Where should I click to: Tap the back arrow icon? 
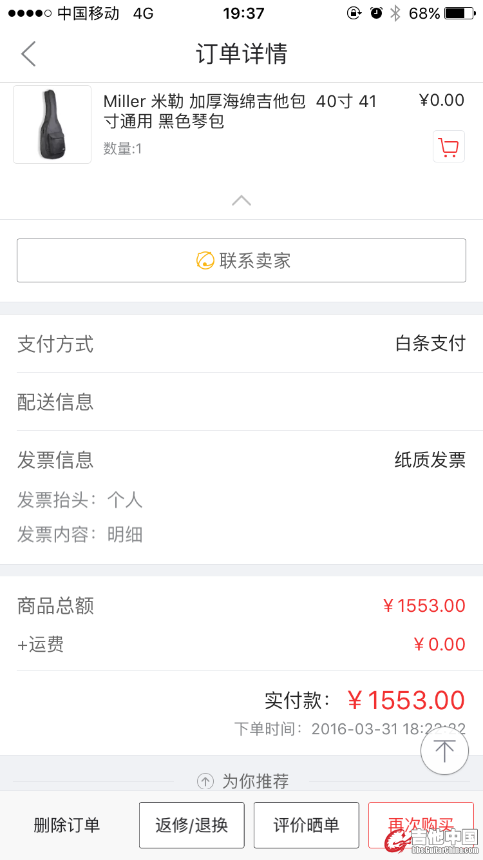[28, 54]
